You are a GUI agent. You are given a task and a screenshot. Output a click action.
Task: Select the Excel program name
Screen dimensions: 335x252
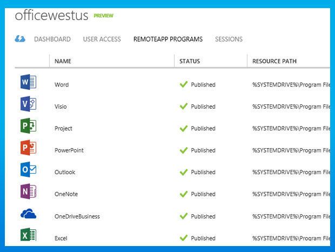coord(61,238)
